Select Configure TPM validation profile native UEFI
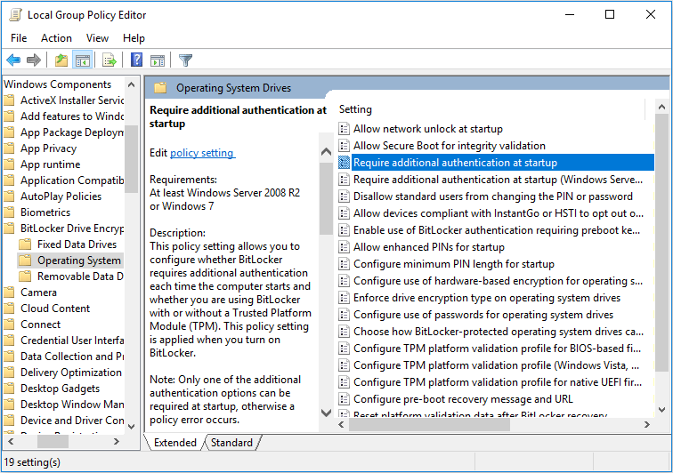The width and height of the screenshot is (673, 473). point(498,382)
